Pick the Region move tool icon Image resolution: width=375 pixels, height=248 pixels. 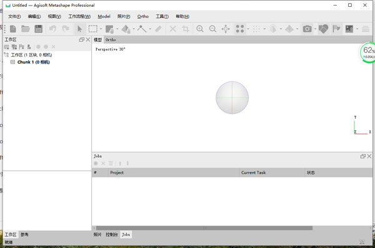[109, 29]
